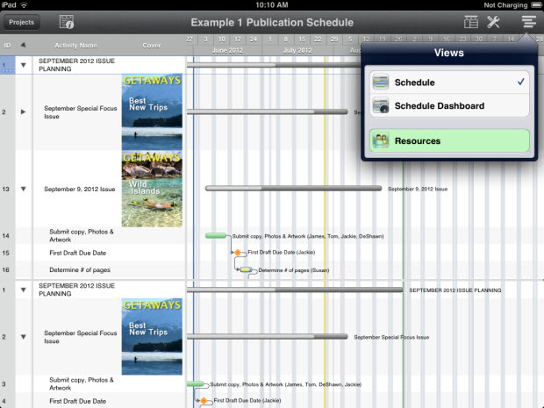Collapse the September 9, 2012 Issue row
This screenshot has width=544, height=408.
[x=24, y=189]
